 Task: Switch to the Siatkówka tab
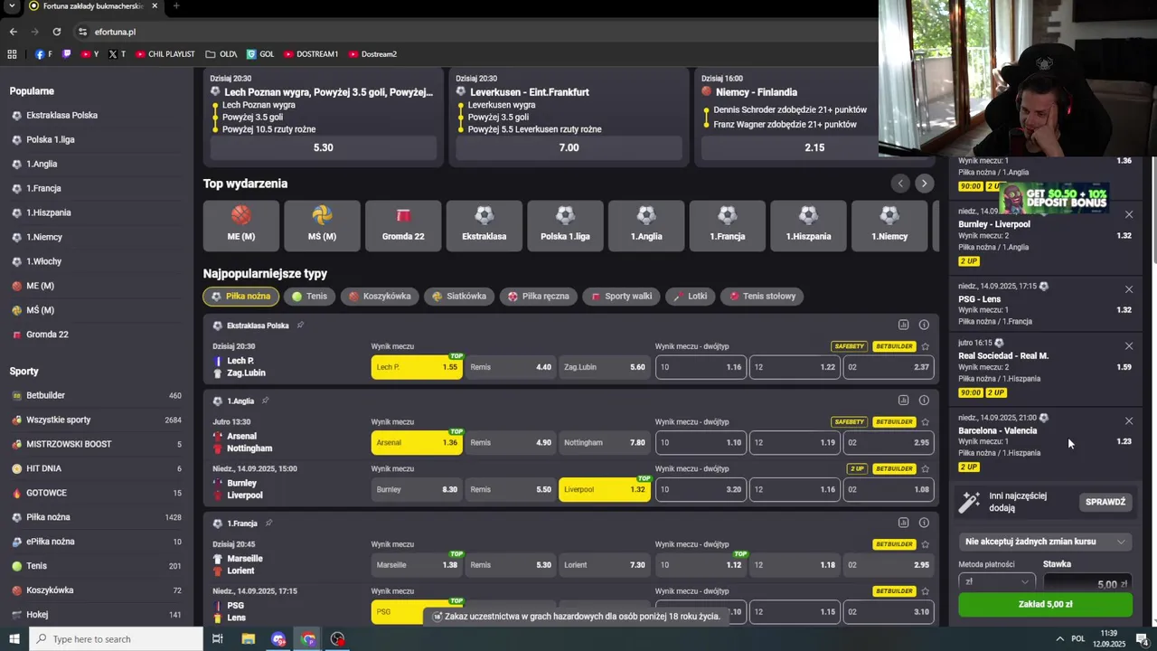pyautogui.click(x=459, y=297)
